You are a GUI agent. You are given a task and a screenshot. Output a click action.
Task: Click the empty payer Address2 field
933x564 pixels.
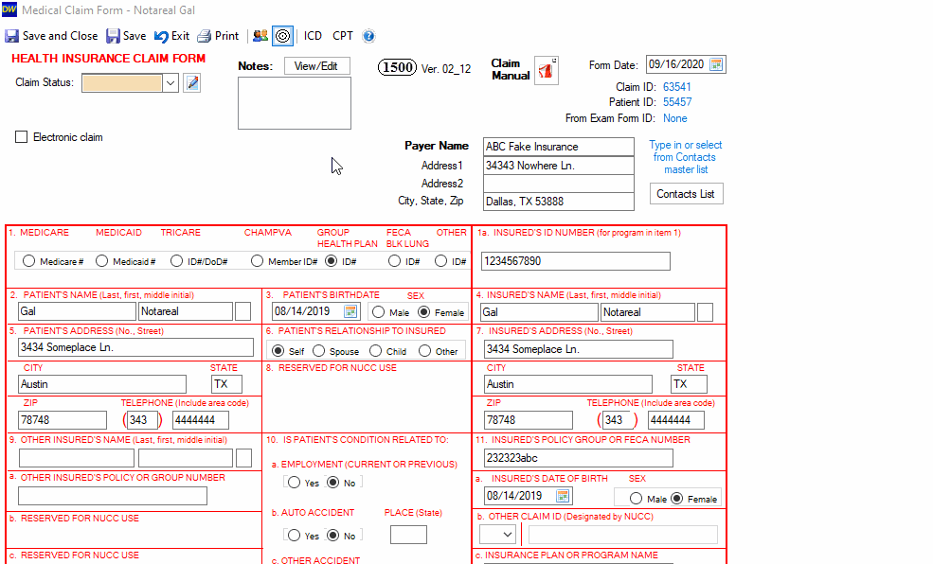pyautogui.click(x=558, y=184)
